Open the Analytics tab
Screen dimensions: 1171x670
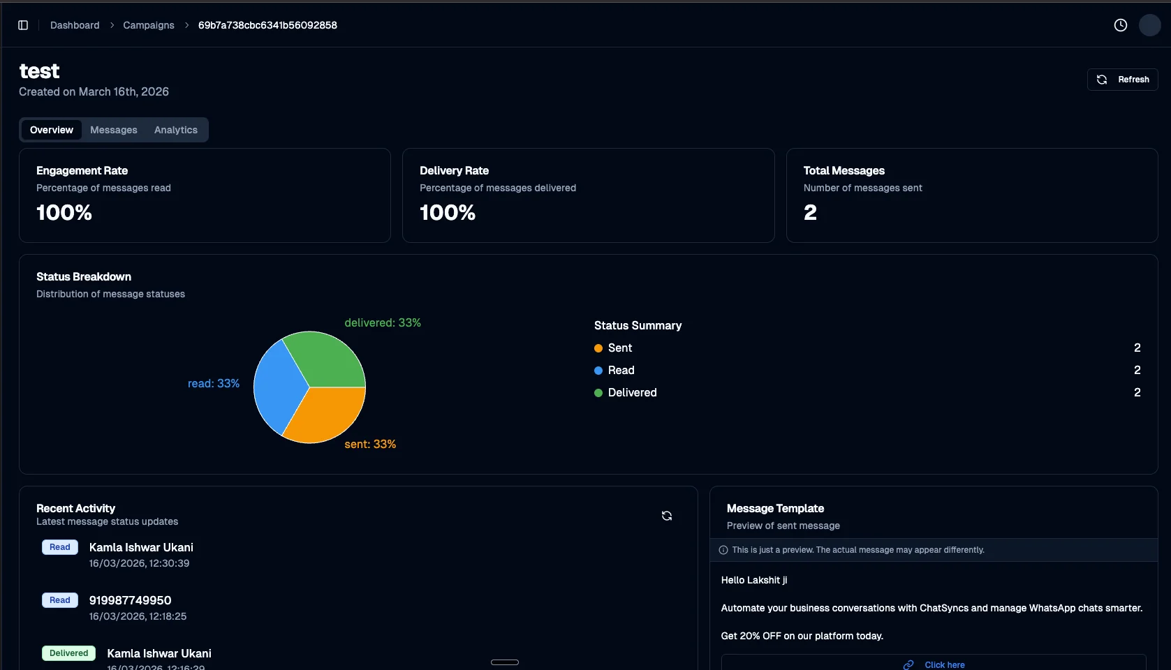tap(175, 130)
